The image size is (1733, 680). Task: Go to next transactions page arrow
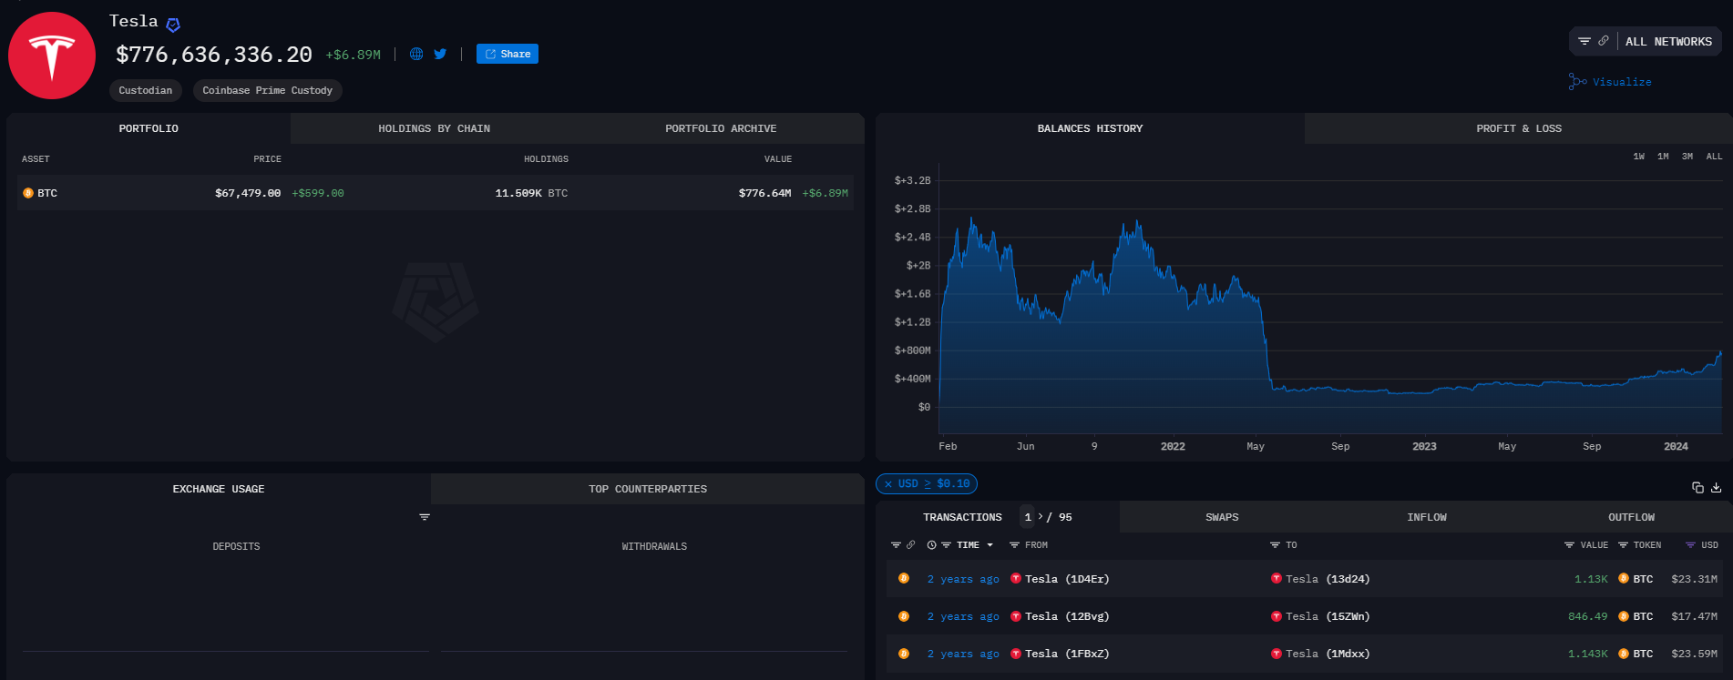pyautogui.click(x=1041, y=516)
